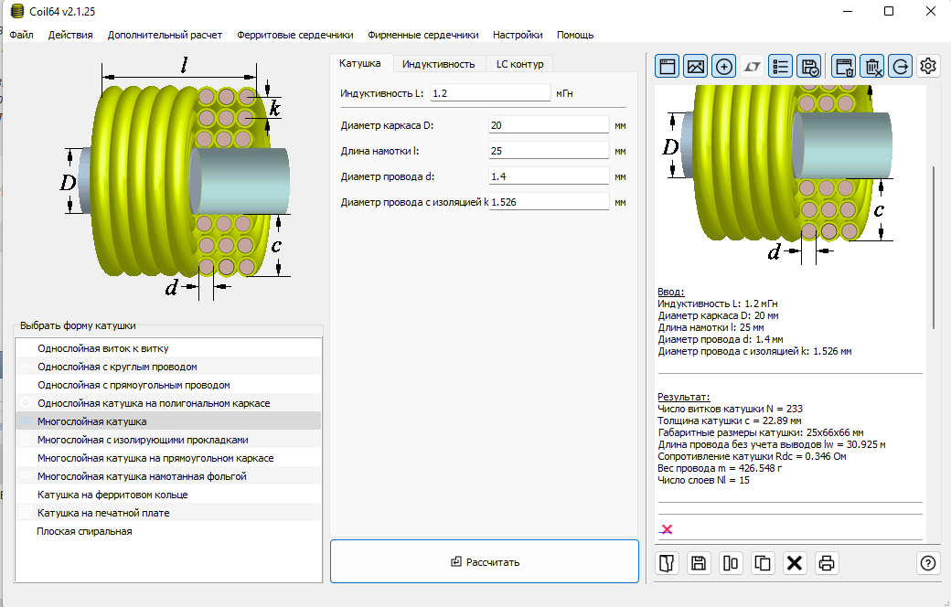This screenshot has height=607, width=951.
Task: Toggle the window with trash icon
Action: click(x=844, y=66)
